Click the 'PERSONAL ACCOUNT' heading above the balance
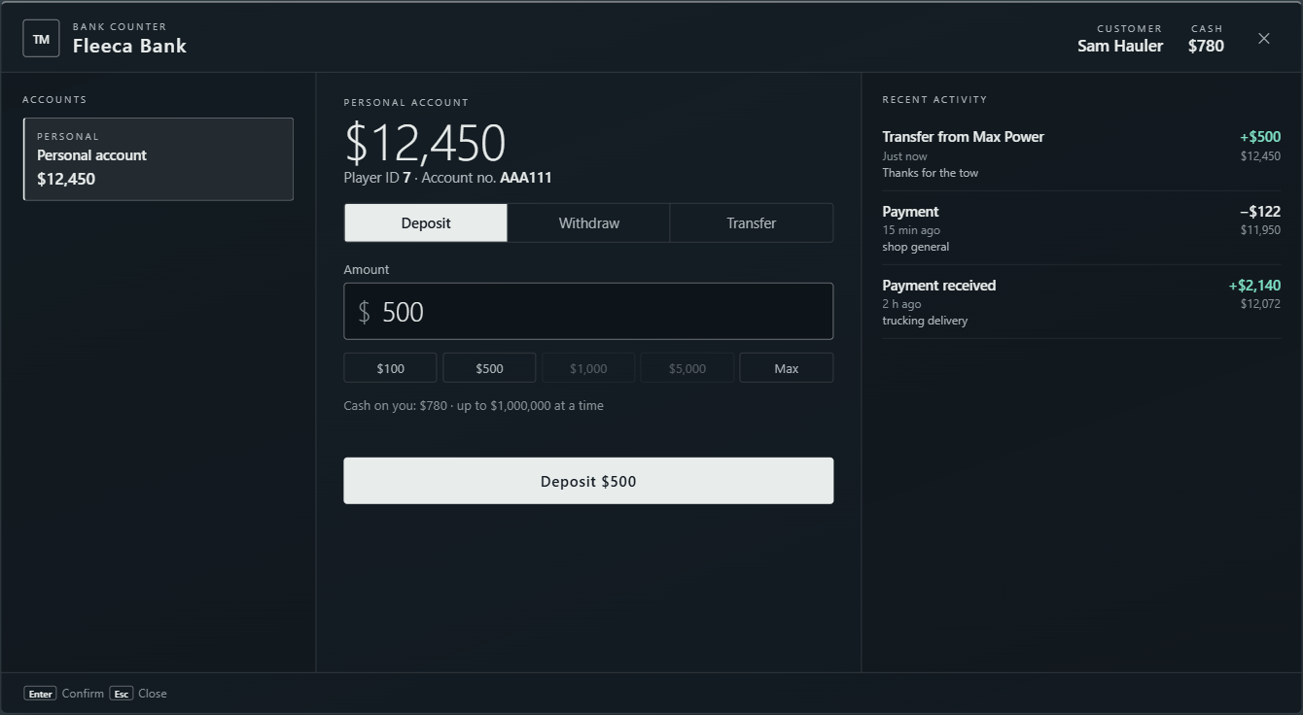The height and width of the screenshot is (715, 1303). [x=406, y=103]
